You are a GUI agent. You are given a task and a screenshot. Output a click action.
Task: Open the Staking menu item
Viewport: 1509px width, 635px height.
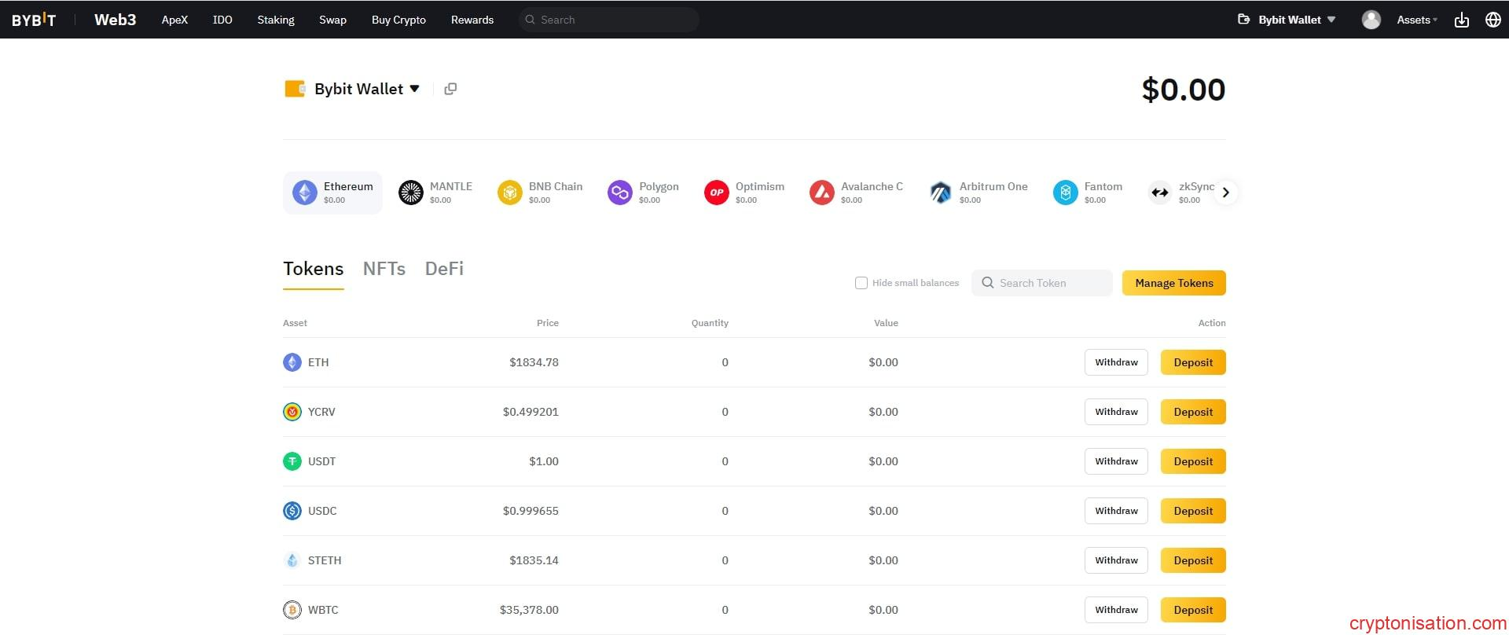(x=276, y=20)
